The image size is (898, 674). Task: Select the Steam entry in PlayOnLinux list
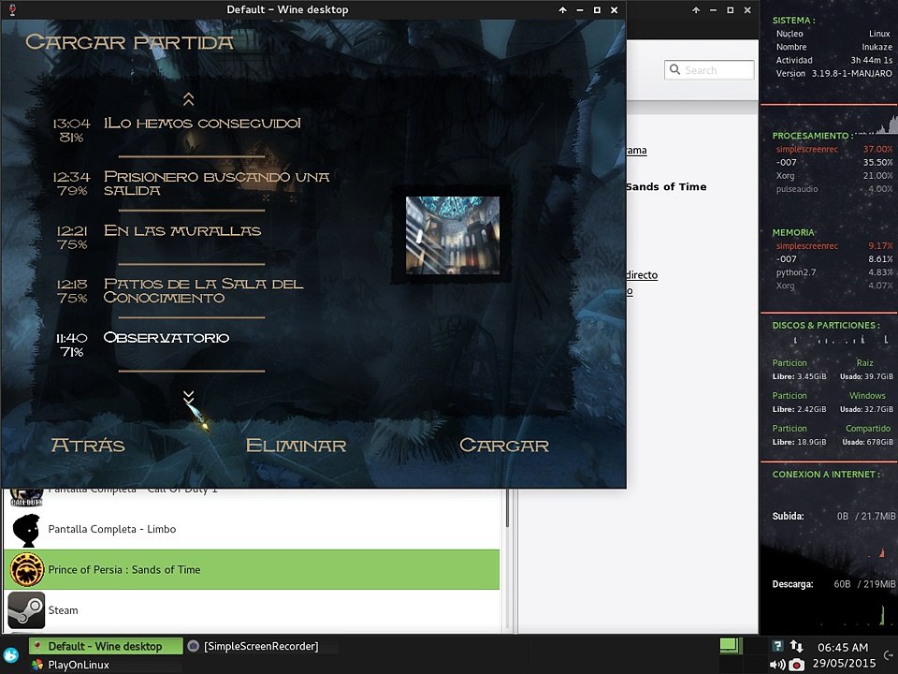(252, 609)
